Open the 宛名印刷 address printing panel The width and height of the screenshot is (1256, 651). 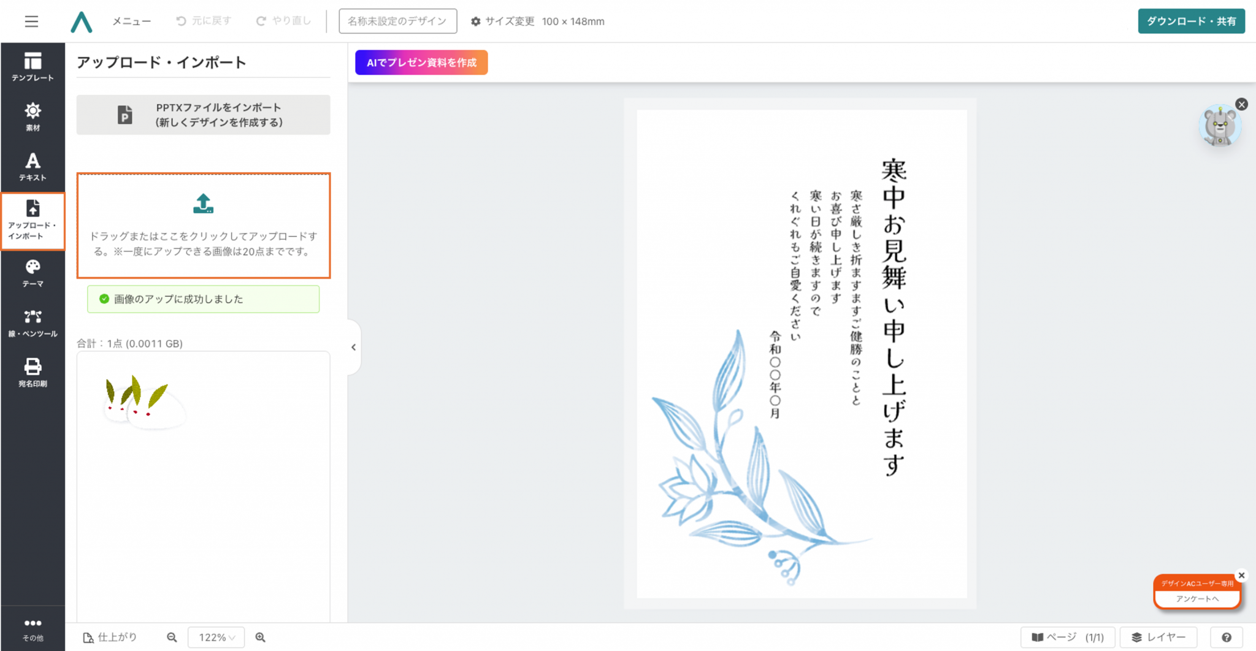[33, 373]
